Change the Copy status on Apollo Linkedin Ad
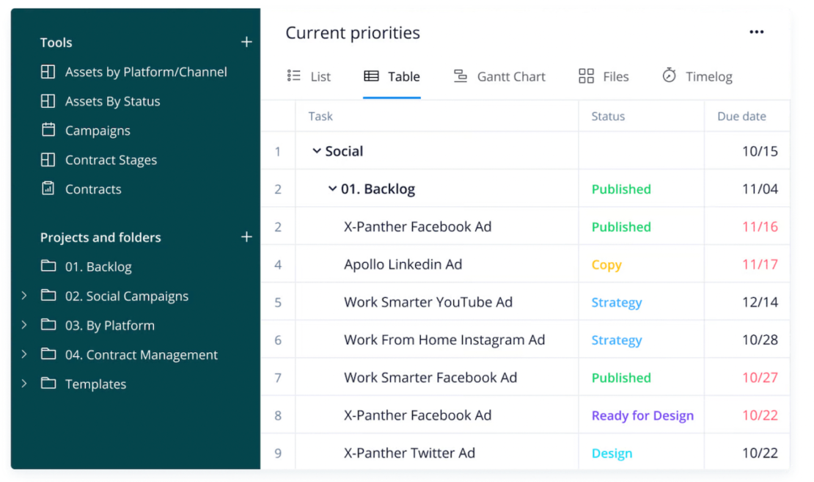Viewport: 814px width, 482px height. click(x=606, y=264)
